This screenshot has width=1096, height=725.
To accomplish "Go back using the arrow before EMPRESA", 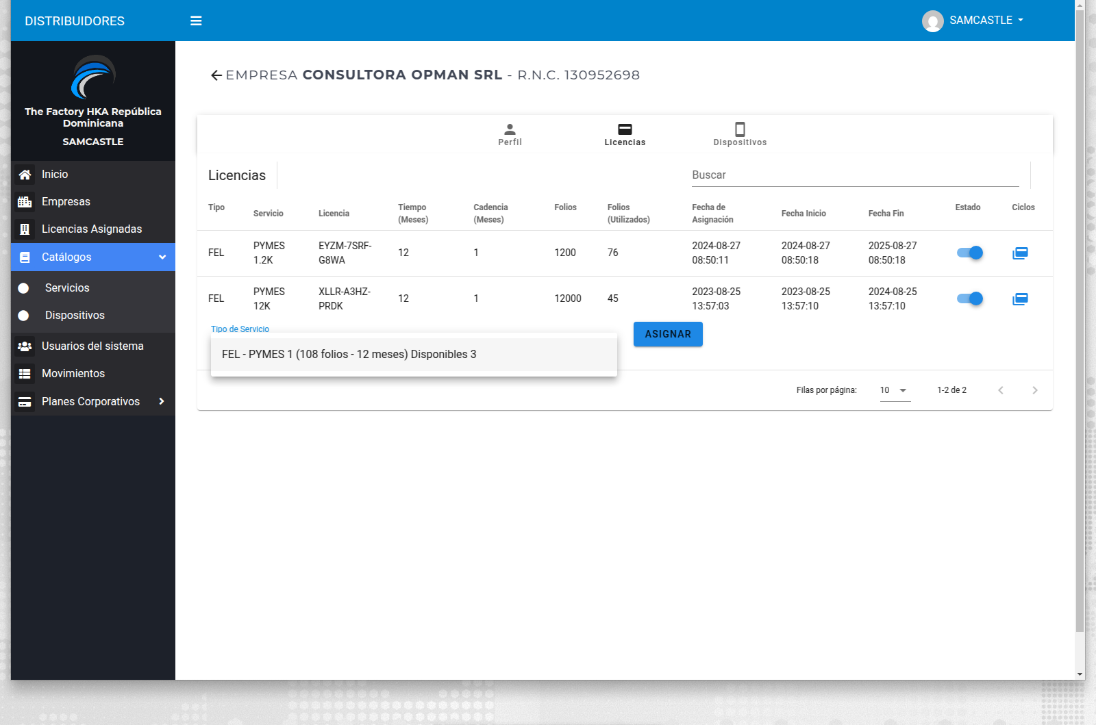I will coord(216,75).
